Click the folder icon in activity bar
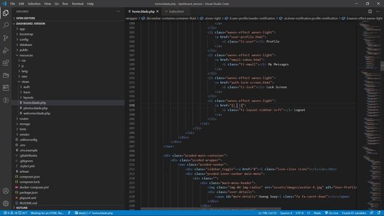The image size is (384, 216). (5, 75)
